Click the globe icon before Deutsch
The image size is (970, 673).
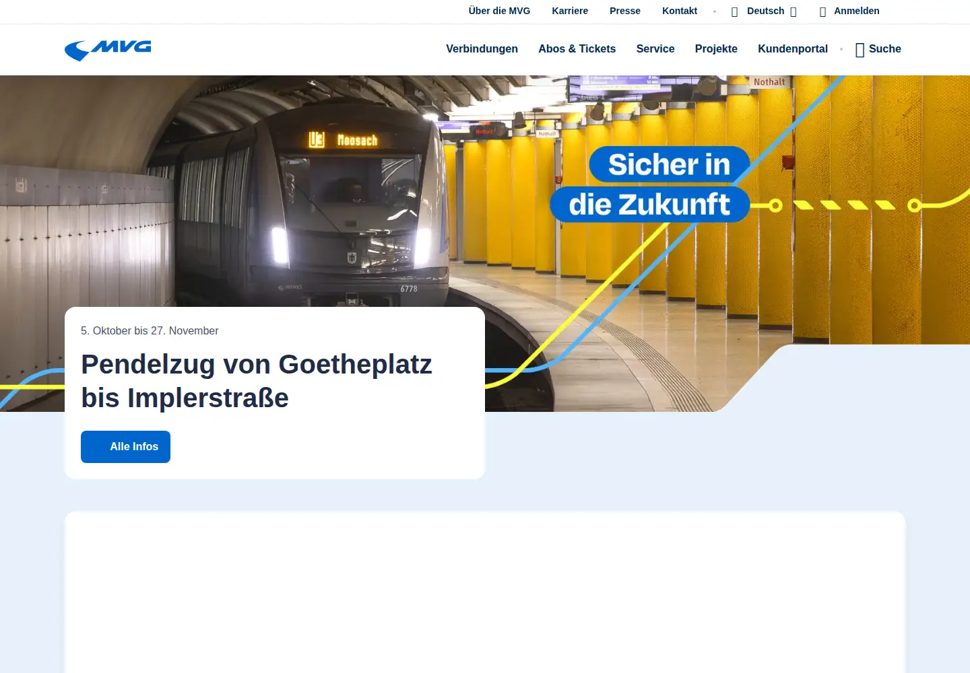point(735,11)
